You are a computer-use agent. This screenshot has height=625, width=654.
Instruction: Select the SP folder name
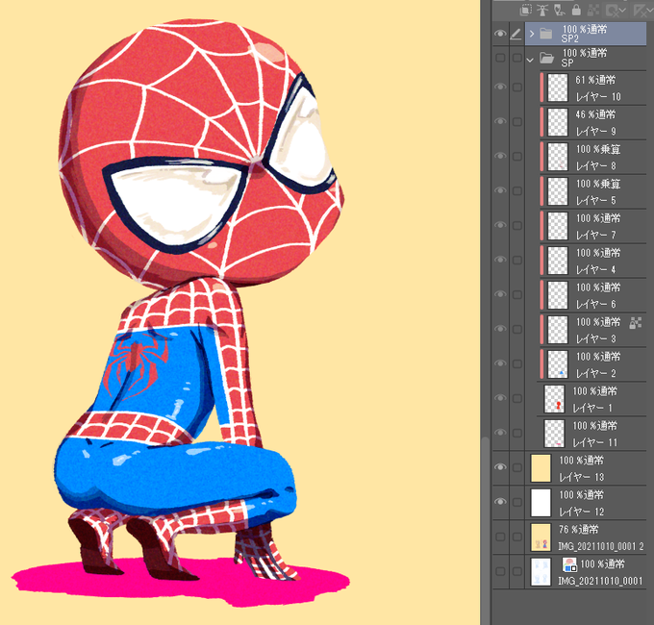pyautogui.click(x=567, y=62)
